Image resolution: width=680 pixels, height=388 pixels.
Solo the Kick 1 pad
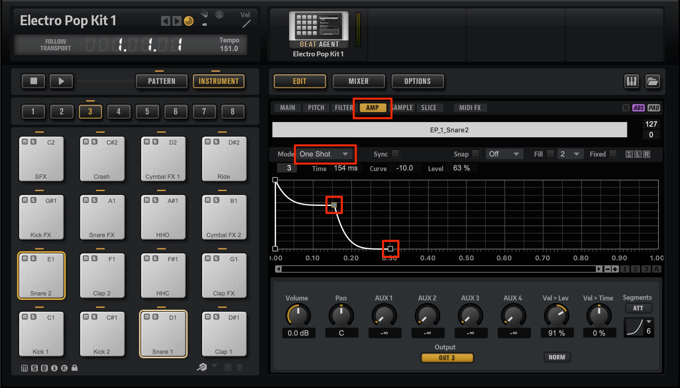click(x=33, y=317)
